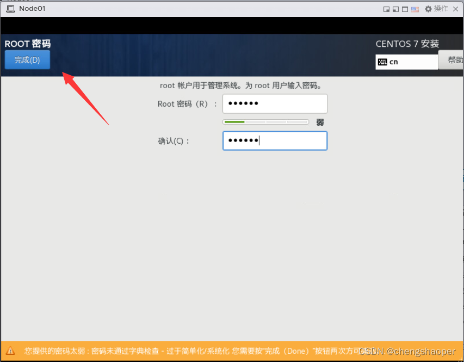
Task: Click the bottom-left quarter window size icon
Action: [395, 9]
